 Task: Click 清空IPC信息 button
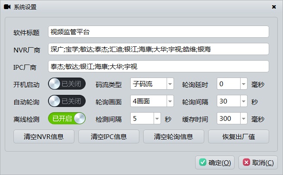(x=109, y=136)
